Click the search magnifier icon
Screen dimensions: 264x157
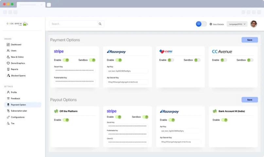pos(100,24)
